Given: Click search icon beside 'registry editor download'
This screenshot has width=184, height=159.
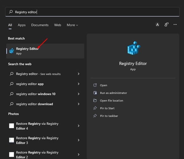Looking at the screenshot, I should 12,104.
